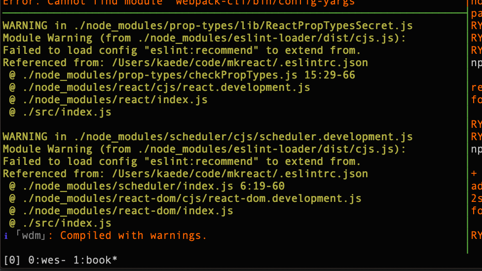Click the ./node_modules/scheduler/index.js 6:19-60 line

(x=147, y=186)
